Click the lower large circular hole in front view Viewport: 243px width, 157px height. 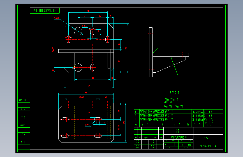pyautogui.click(x=78, y=68)
